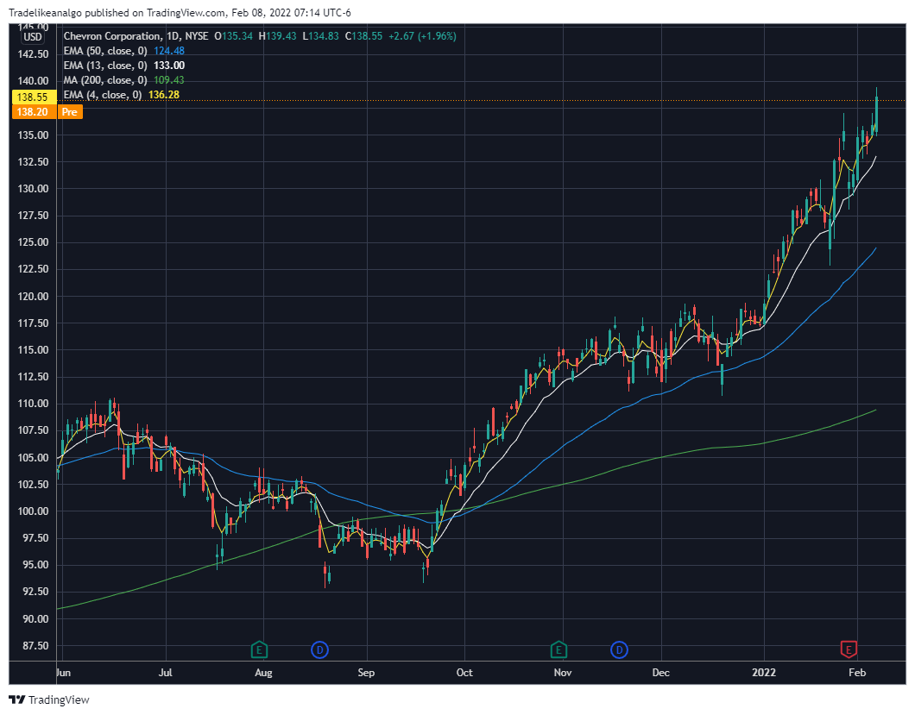Click the Nov label on the time axis
Viewport: 915px width, 715px height.
[x=563, y=673]
